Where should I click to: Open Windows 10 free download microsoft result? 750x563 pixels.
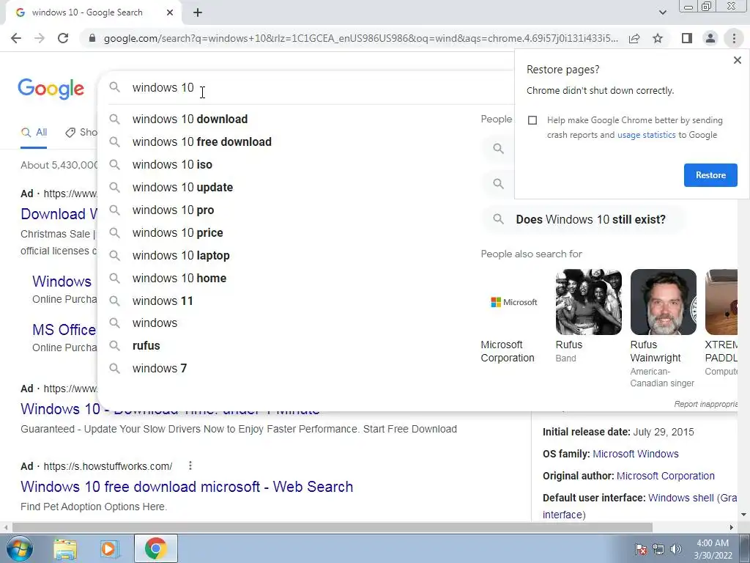pyautogui.click(x=187, y=487)
